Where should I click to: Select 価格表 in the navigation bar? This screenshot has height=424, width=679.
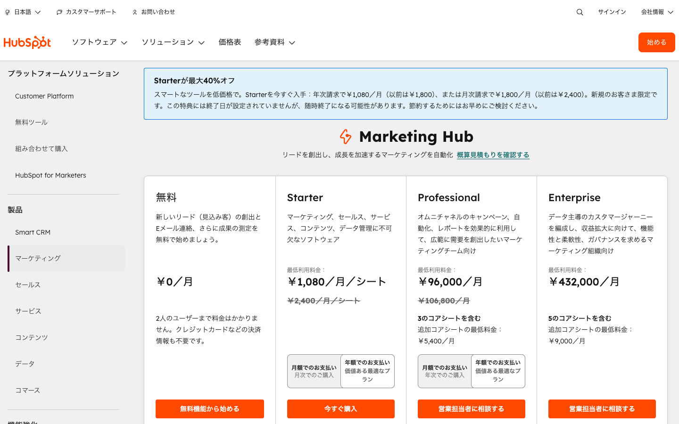[x=230, y=42]
